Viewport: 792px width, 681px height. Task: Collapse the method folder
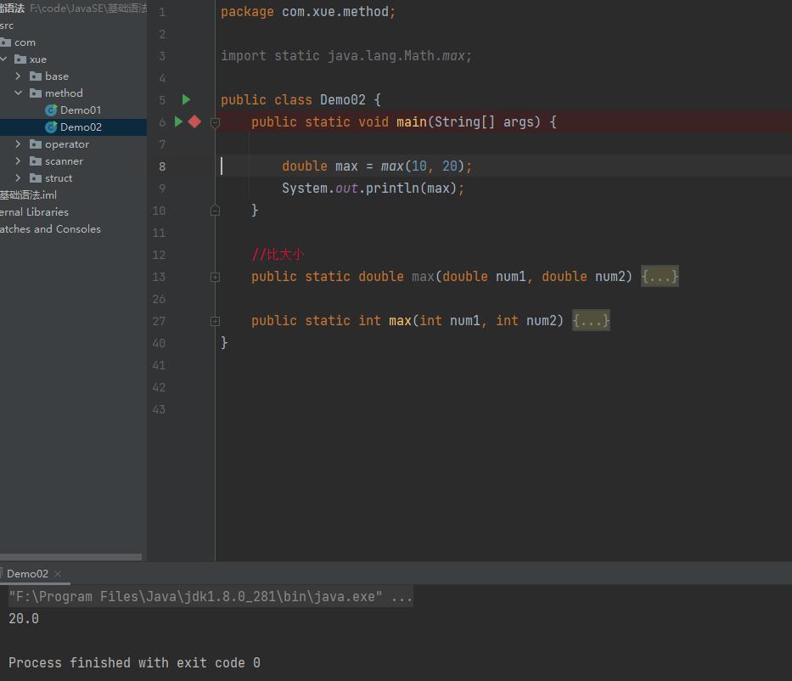pyautogui.click(x=18, y=93)
